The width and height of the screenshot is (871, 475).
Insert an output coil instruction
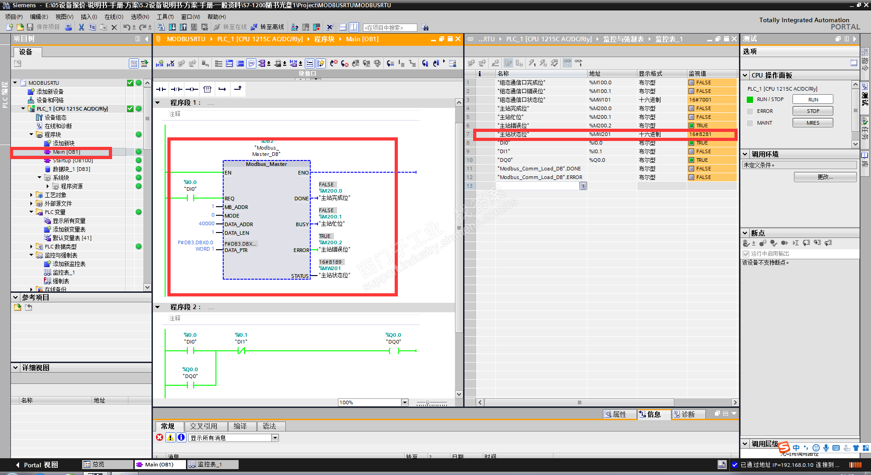191,89
